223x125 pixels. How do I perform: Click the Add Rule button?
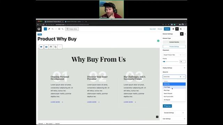click(167, 106)
